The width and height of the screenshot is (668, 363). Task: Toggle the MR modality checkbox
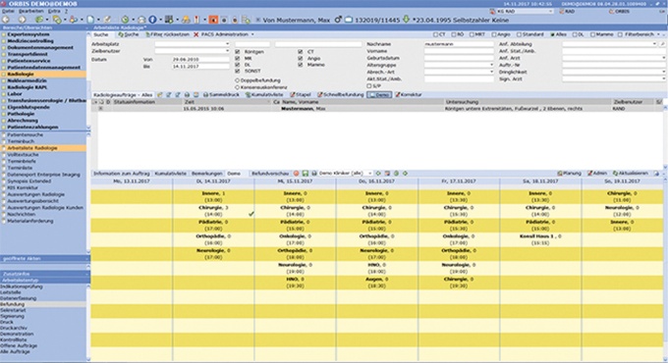[238, 58]
